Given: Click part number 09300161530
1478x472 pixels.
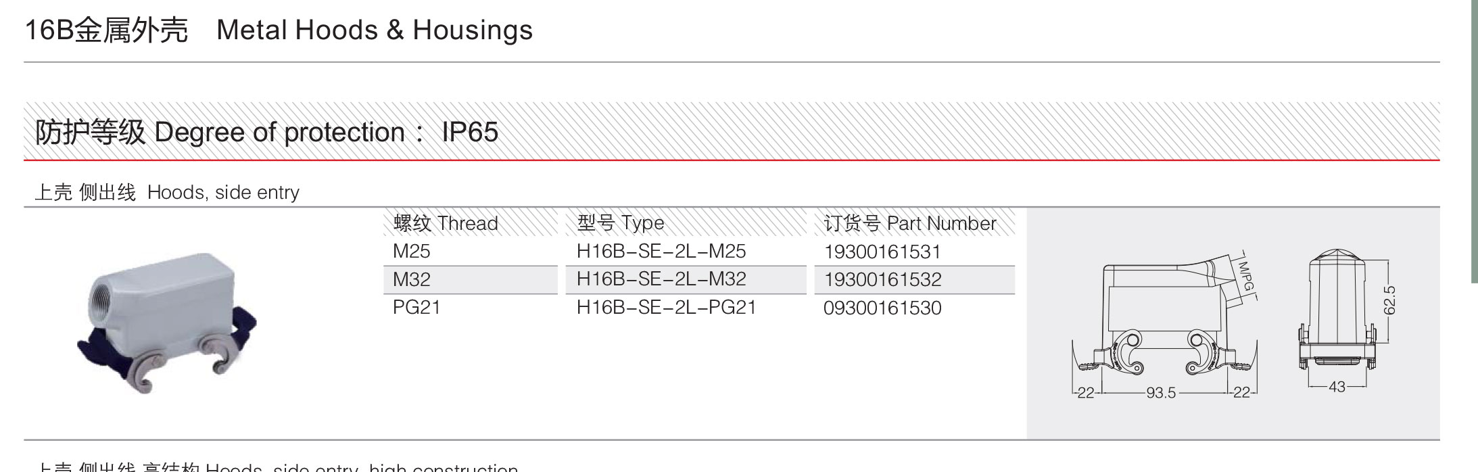Looking at the screenshot, I should (882, 308).
